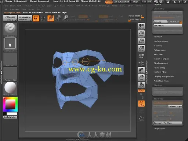Toggle the Xyz rotation mode
Image resolution: width=188 pixels, height=141 pixels.
[141, 91]
